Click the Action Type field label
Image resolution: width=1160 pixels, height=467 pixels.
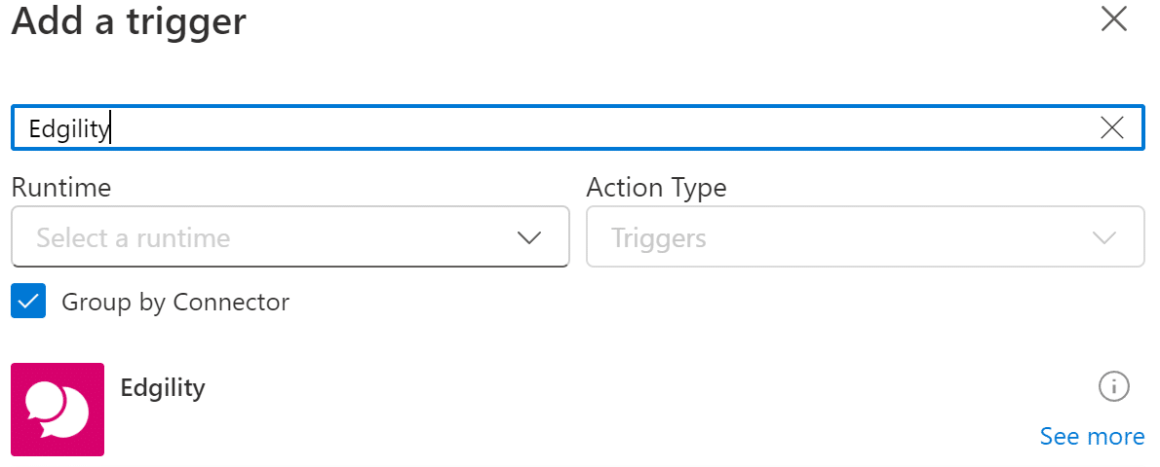[x=656, y=187]
